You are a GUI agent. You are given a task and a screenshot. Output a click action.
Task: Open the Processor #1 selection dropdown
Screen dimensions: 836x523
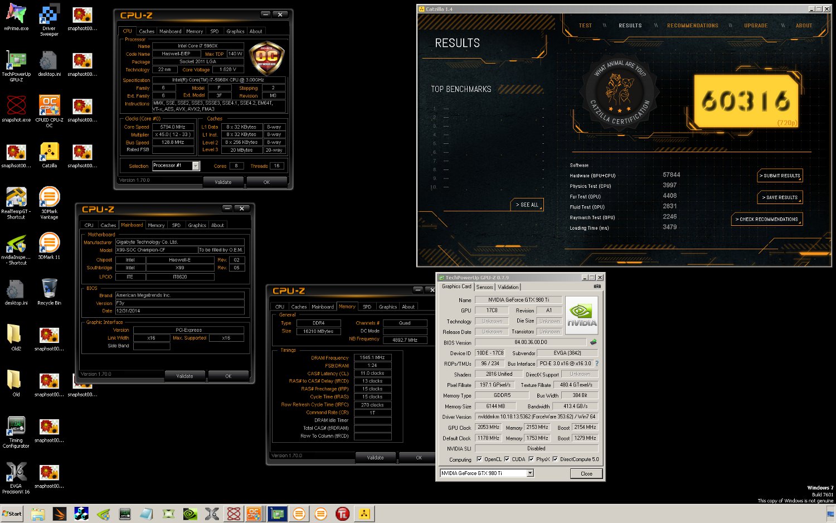196,166
